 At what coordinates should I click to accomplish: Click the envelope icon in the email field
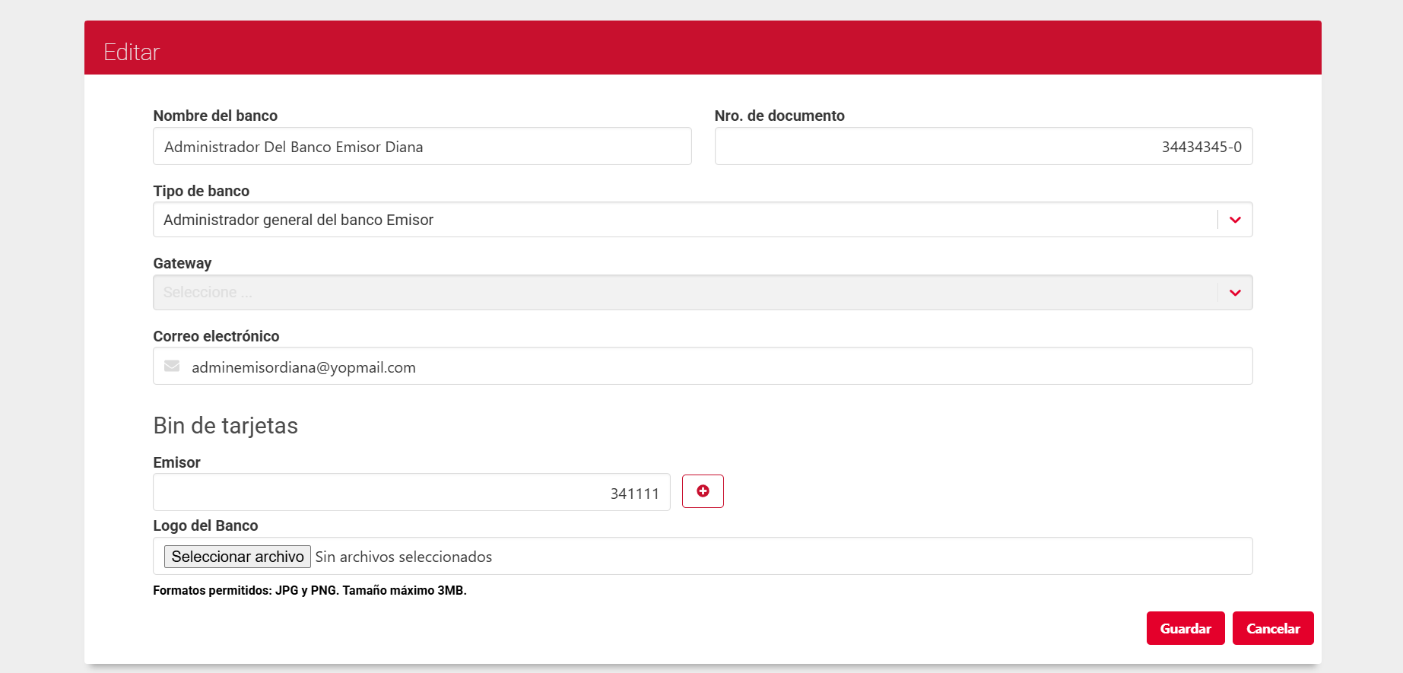point(173,367)
